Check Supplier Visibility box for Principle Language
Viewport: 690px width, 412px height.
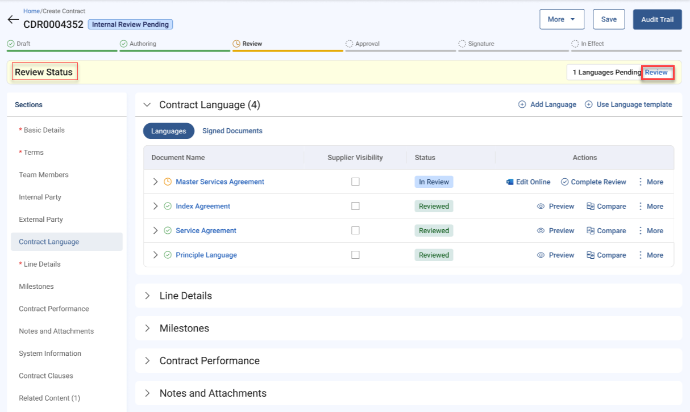(355, 255)
